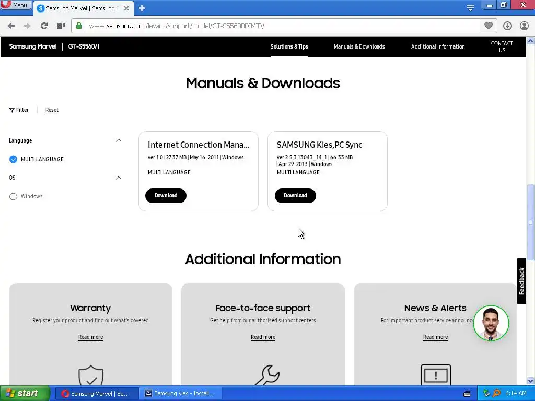The width and height of the screenshot is (535, 401).
Task: Click the network tray icon
Action: [x=486, y=394]
